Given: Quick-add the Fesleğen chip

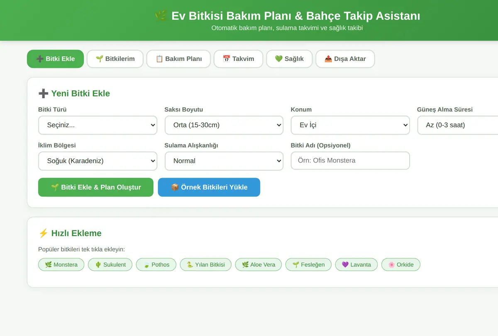Looking at the screenshot, I should (x=308, y=265).
